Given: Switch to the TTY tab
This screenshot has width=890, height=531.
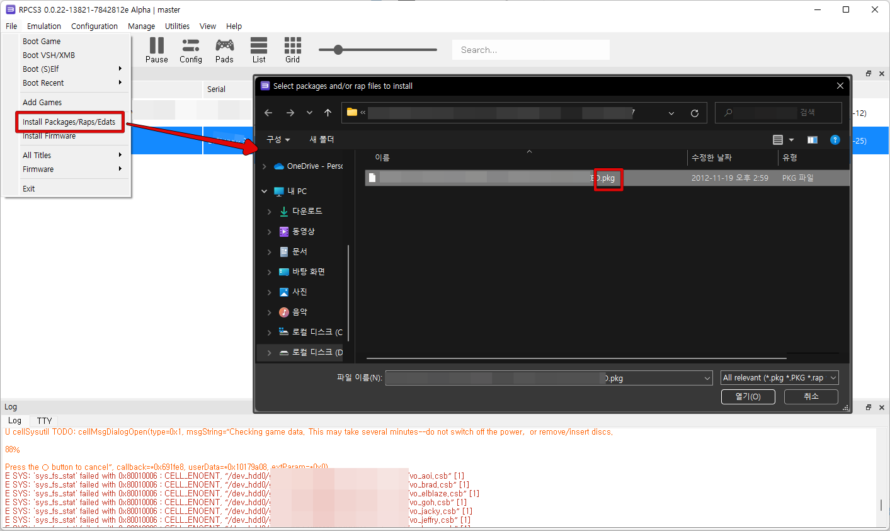Looking at the screenshot, I should tap(44, 421).
